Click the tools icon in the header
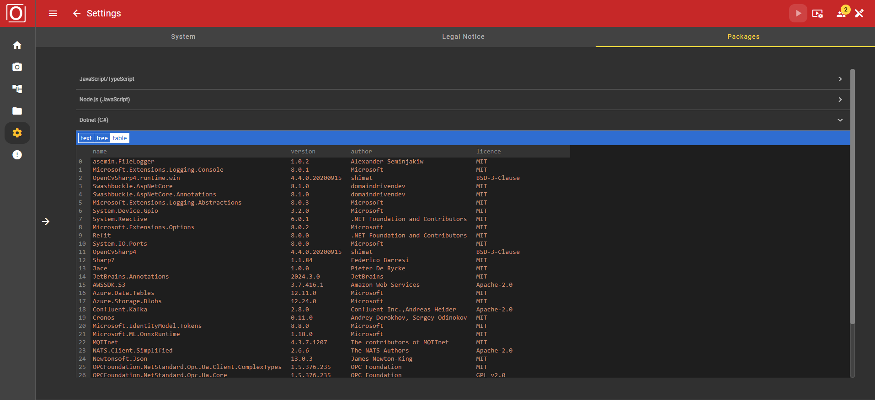The image size is (875, 400). pyautogui.click(x=859, y=13)
